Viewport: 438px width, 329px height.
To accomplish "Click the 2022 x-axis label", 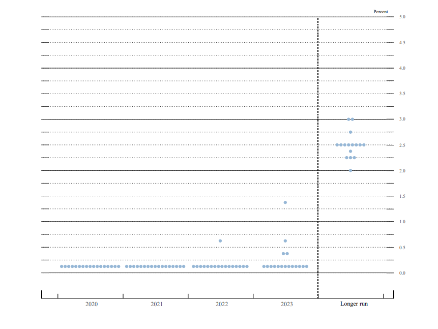I will 221,304.
